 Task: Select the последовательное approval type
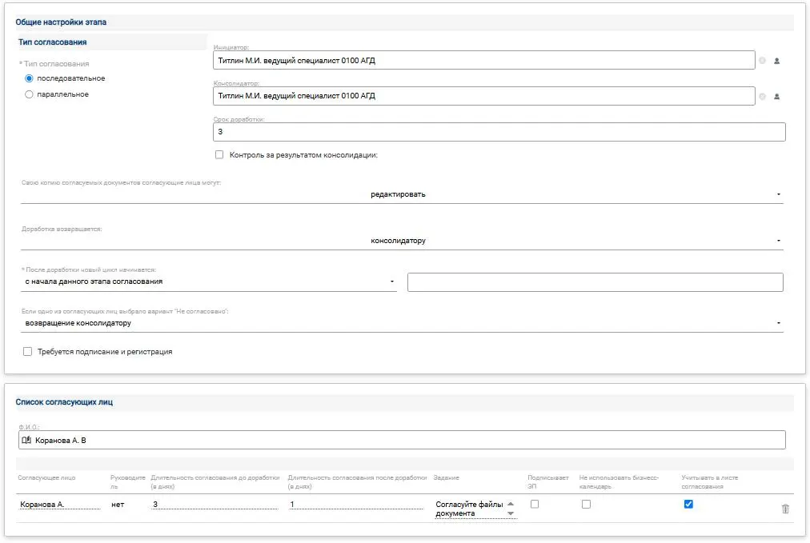(30, 78)
